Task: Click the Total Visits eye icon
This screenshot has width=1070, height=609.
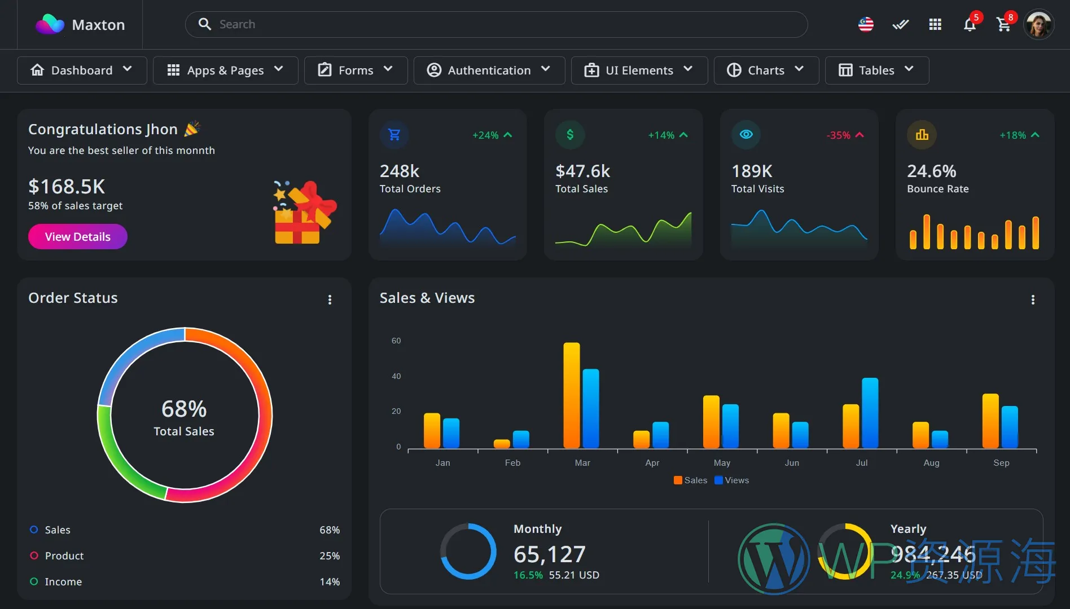Action: click(x=746, y=135)
